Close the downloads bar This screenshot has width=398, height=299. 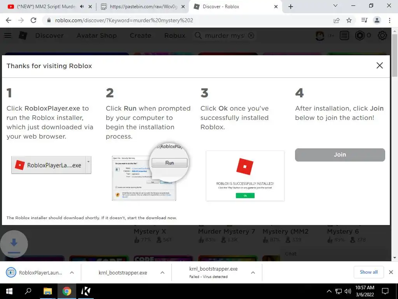391,272
